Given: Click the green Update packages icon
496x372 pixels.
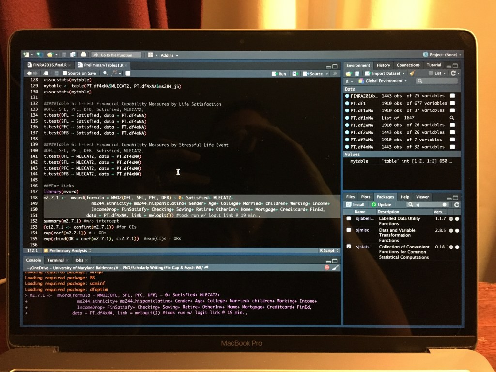Looking at the screenshot, I should coord(373,205).
